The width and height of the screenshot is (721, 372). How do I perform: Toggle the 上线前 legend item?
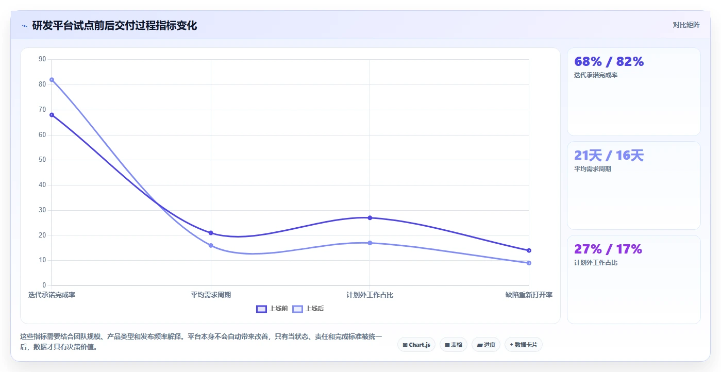pyautogui.click(x=272, y=309)
